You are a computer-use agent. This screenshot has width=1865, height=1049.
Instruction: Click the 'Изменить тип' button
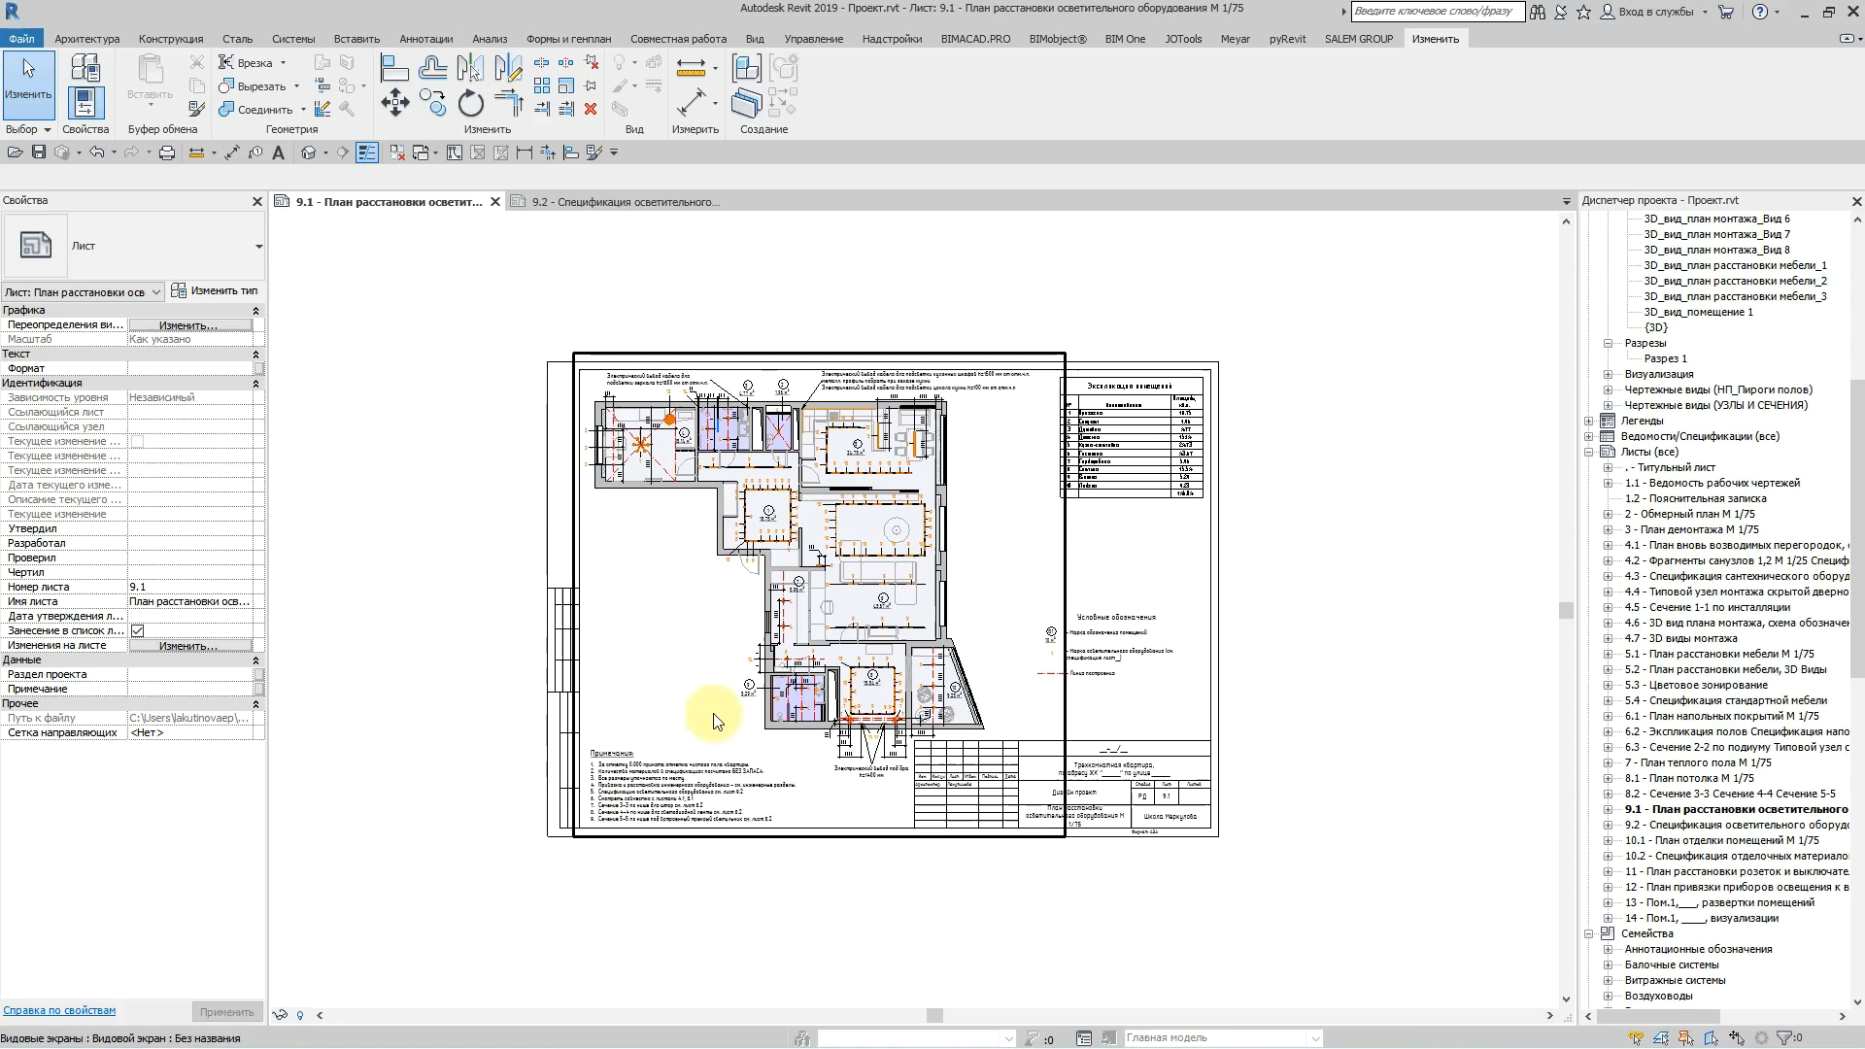tap(215, 290)
